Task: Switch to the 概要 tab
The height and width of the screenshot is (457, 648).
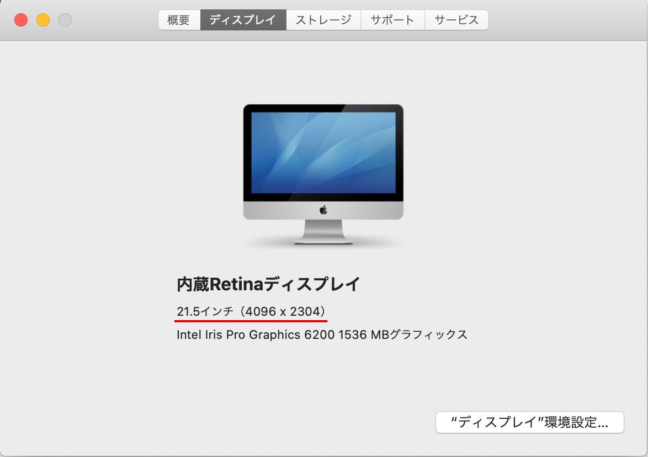Action: tap(179, 20)
